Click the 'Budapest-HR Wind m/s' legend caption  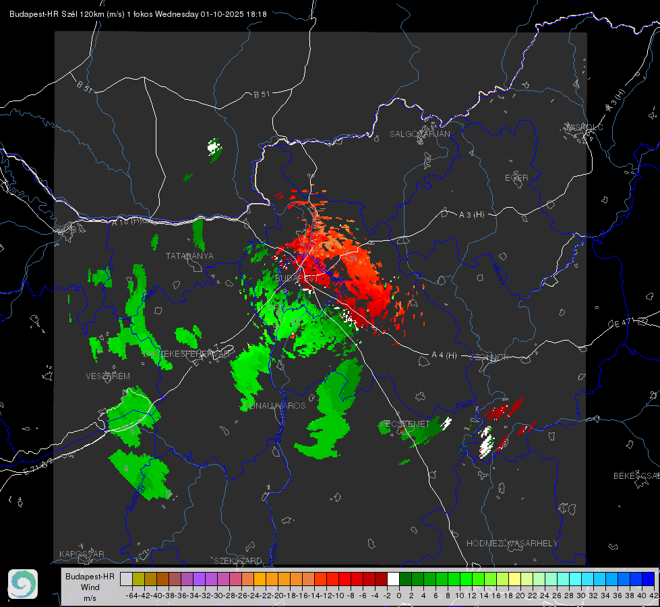point(90,587)
